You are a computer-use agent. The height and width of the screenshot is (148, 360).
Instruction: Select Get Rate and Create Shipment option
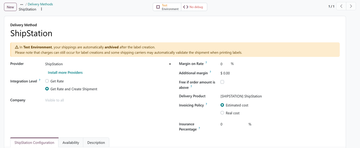point(47,89)
